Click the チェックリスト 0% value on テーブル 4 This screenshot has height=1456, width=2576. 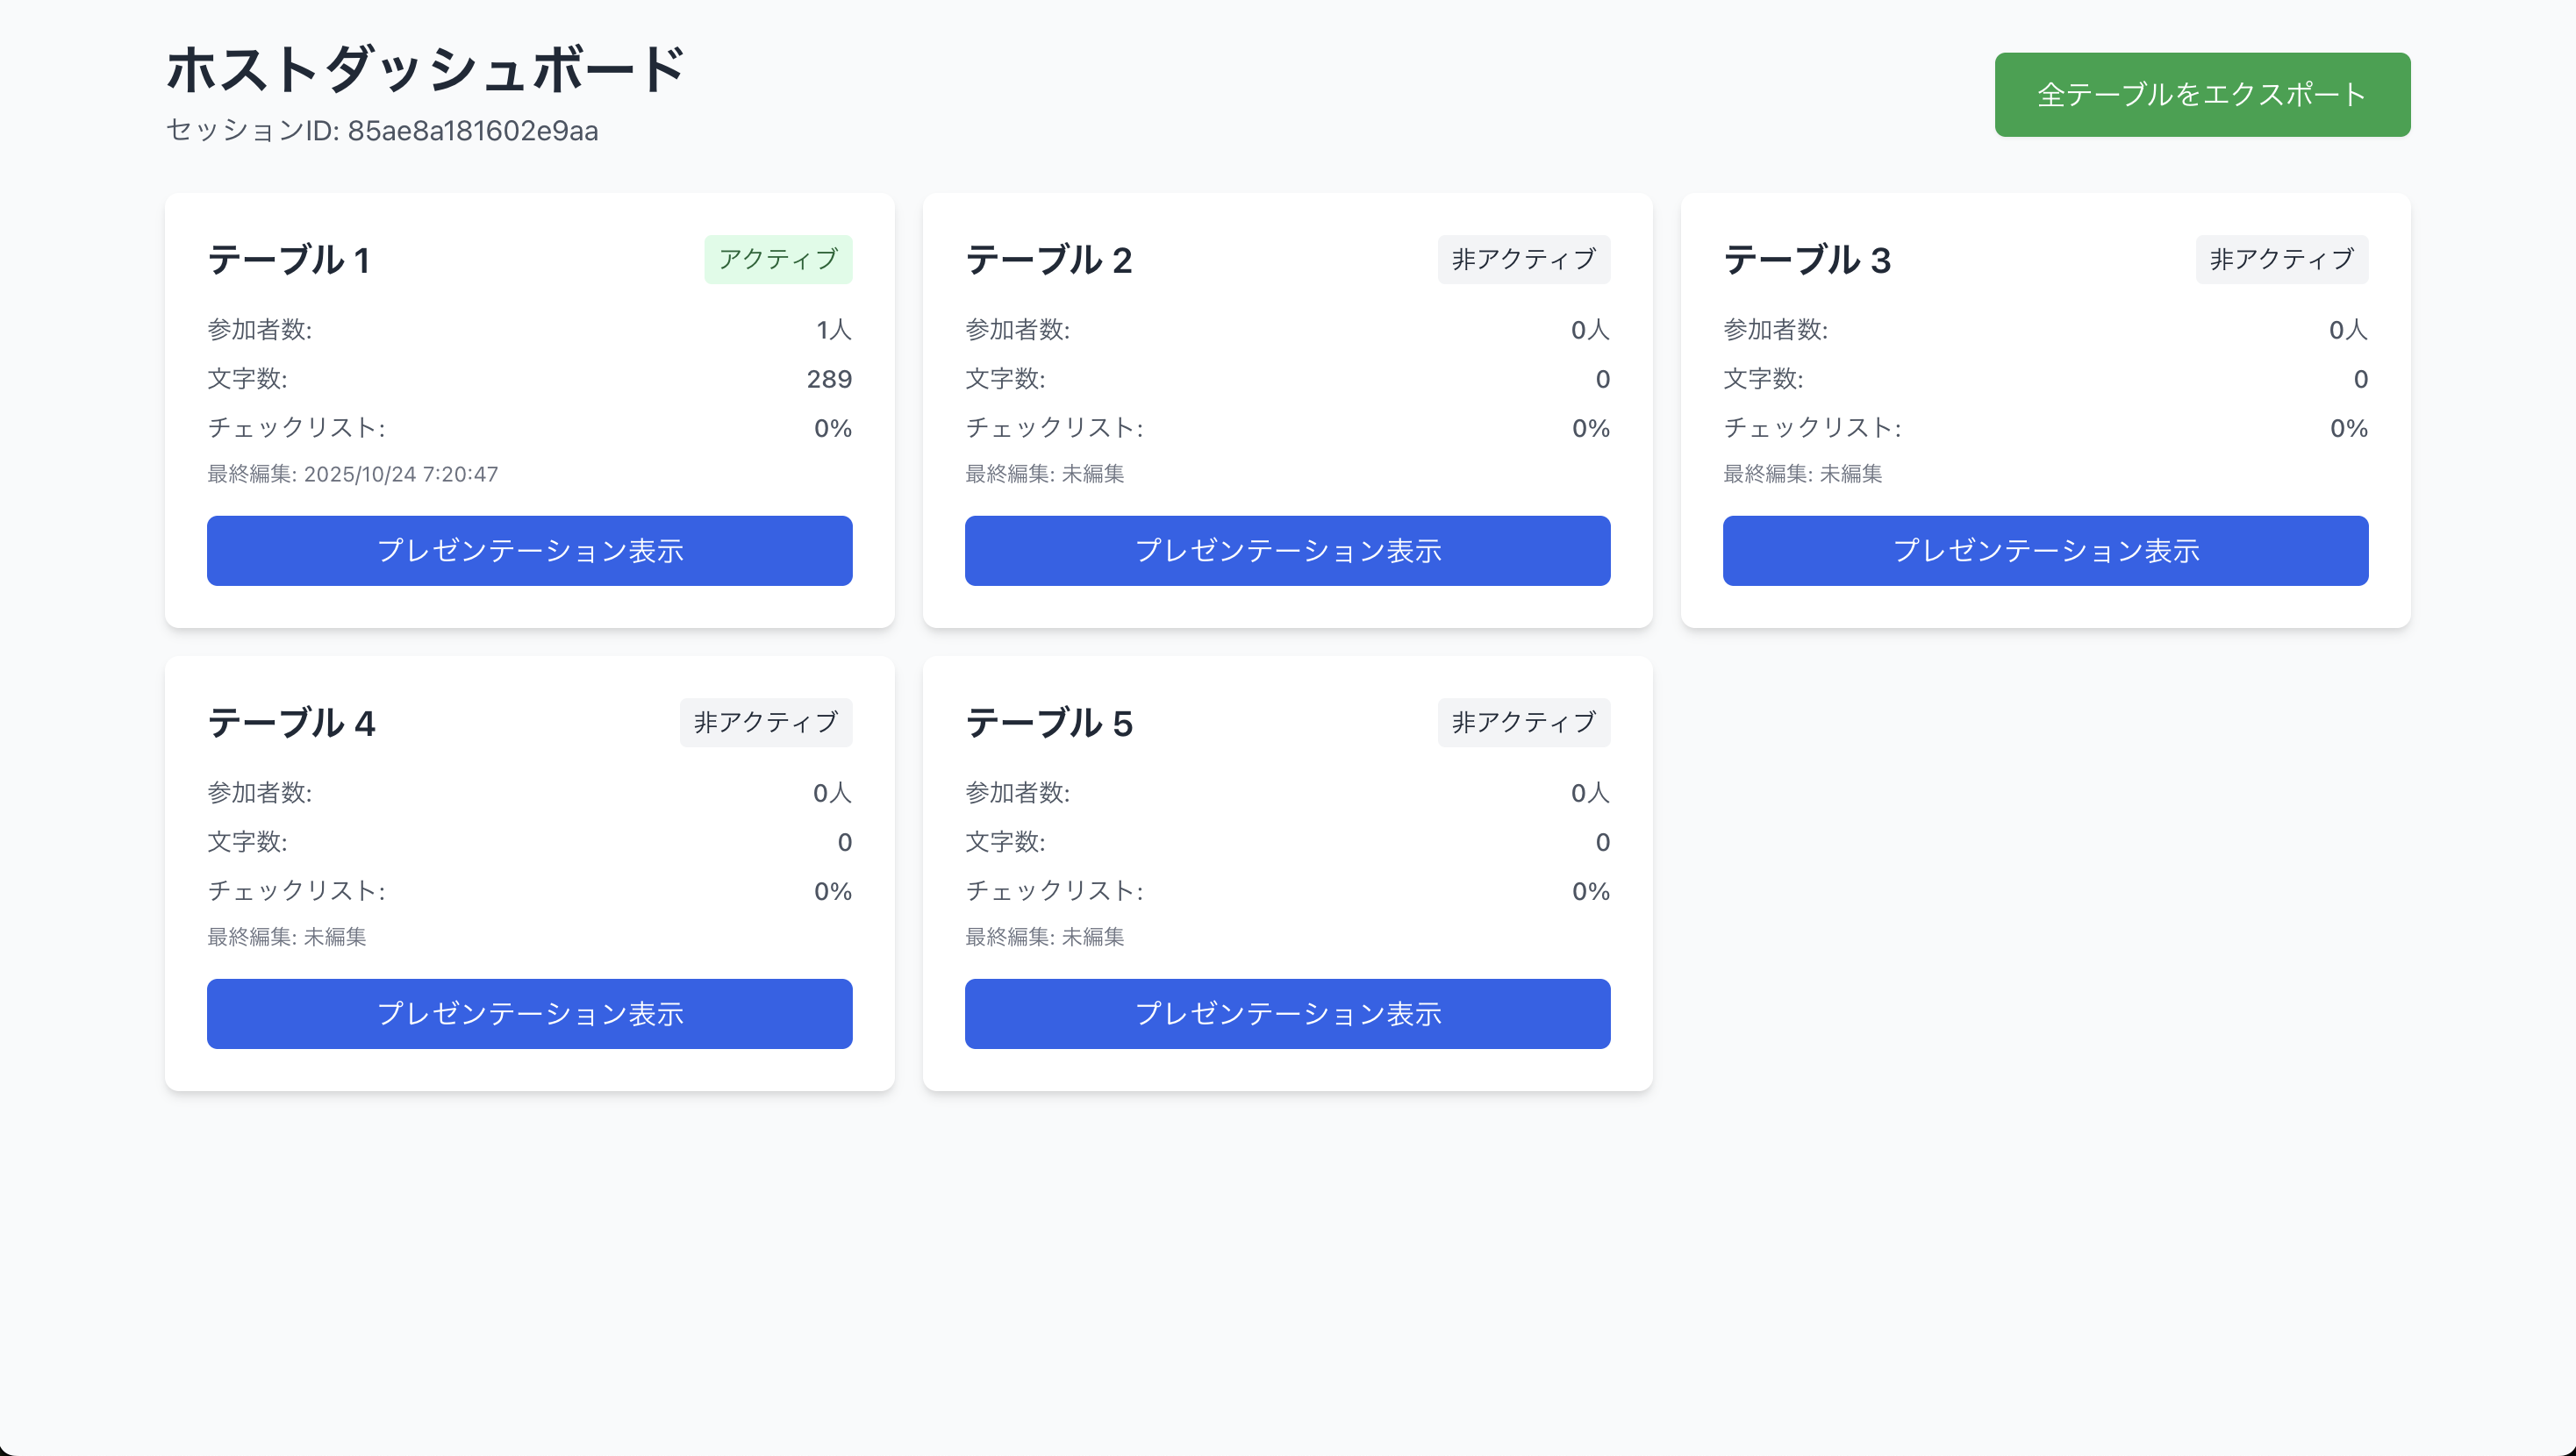click(x=832, y=892)
